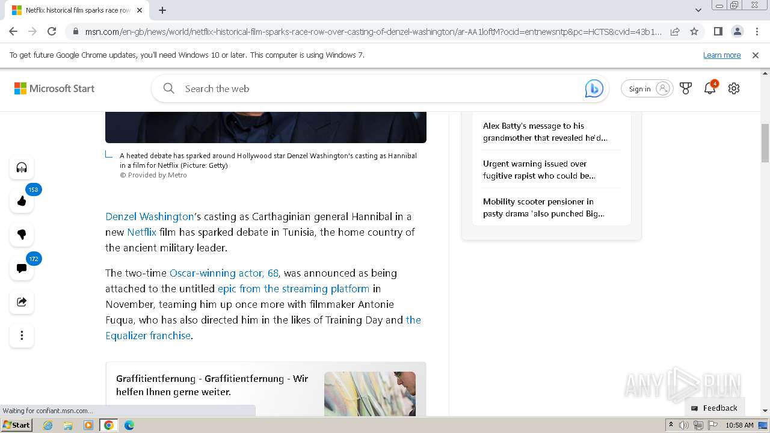Bookmark this page with star icon

[x=694, y=31]
